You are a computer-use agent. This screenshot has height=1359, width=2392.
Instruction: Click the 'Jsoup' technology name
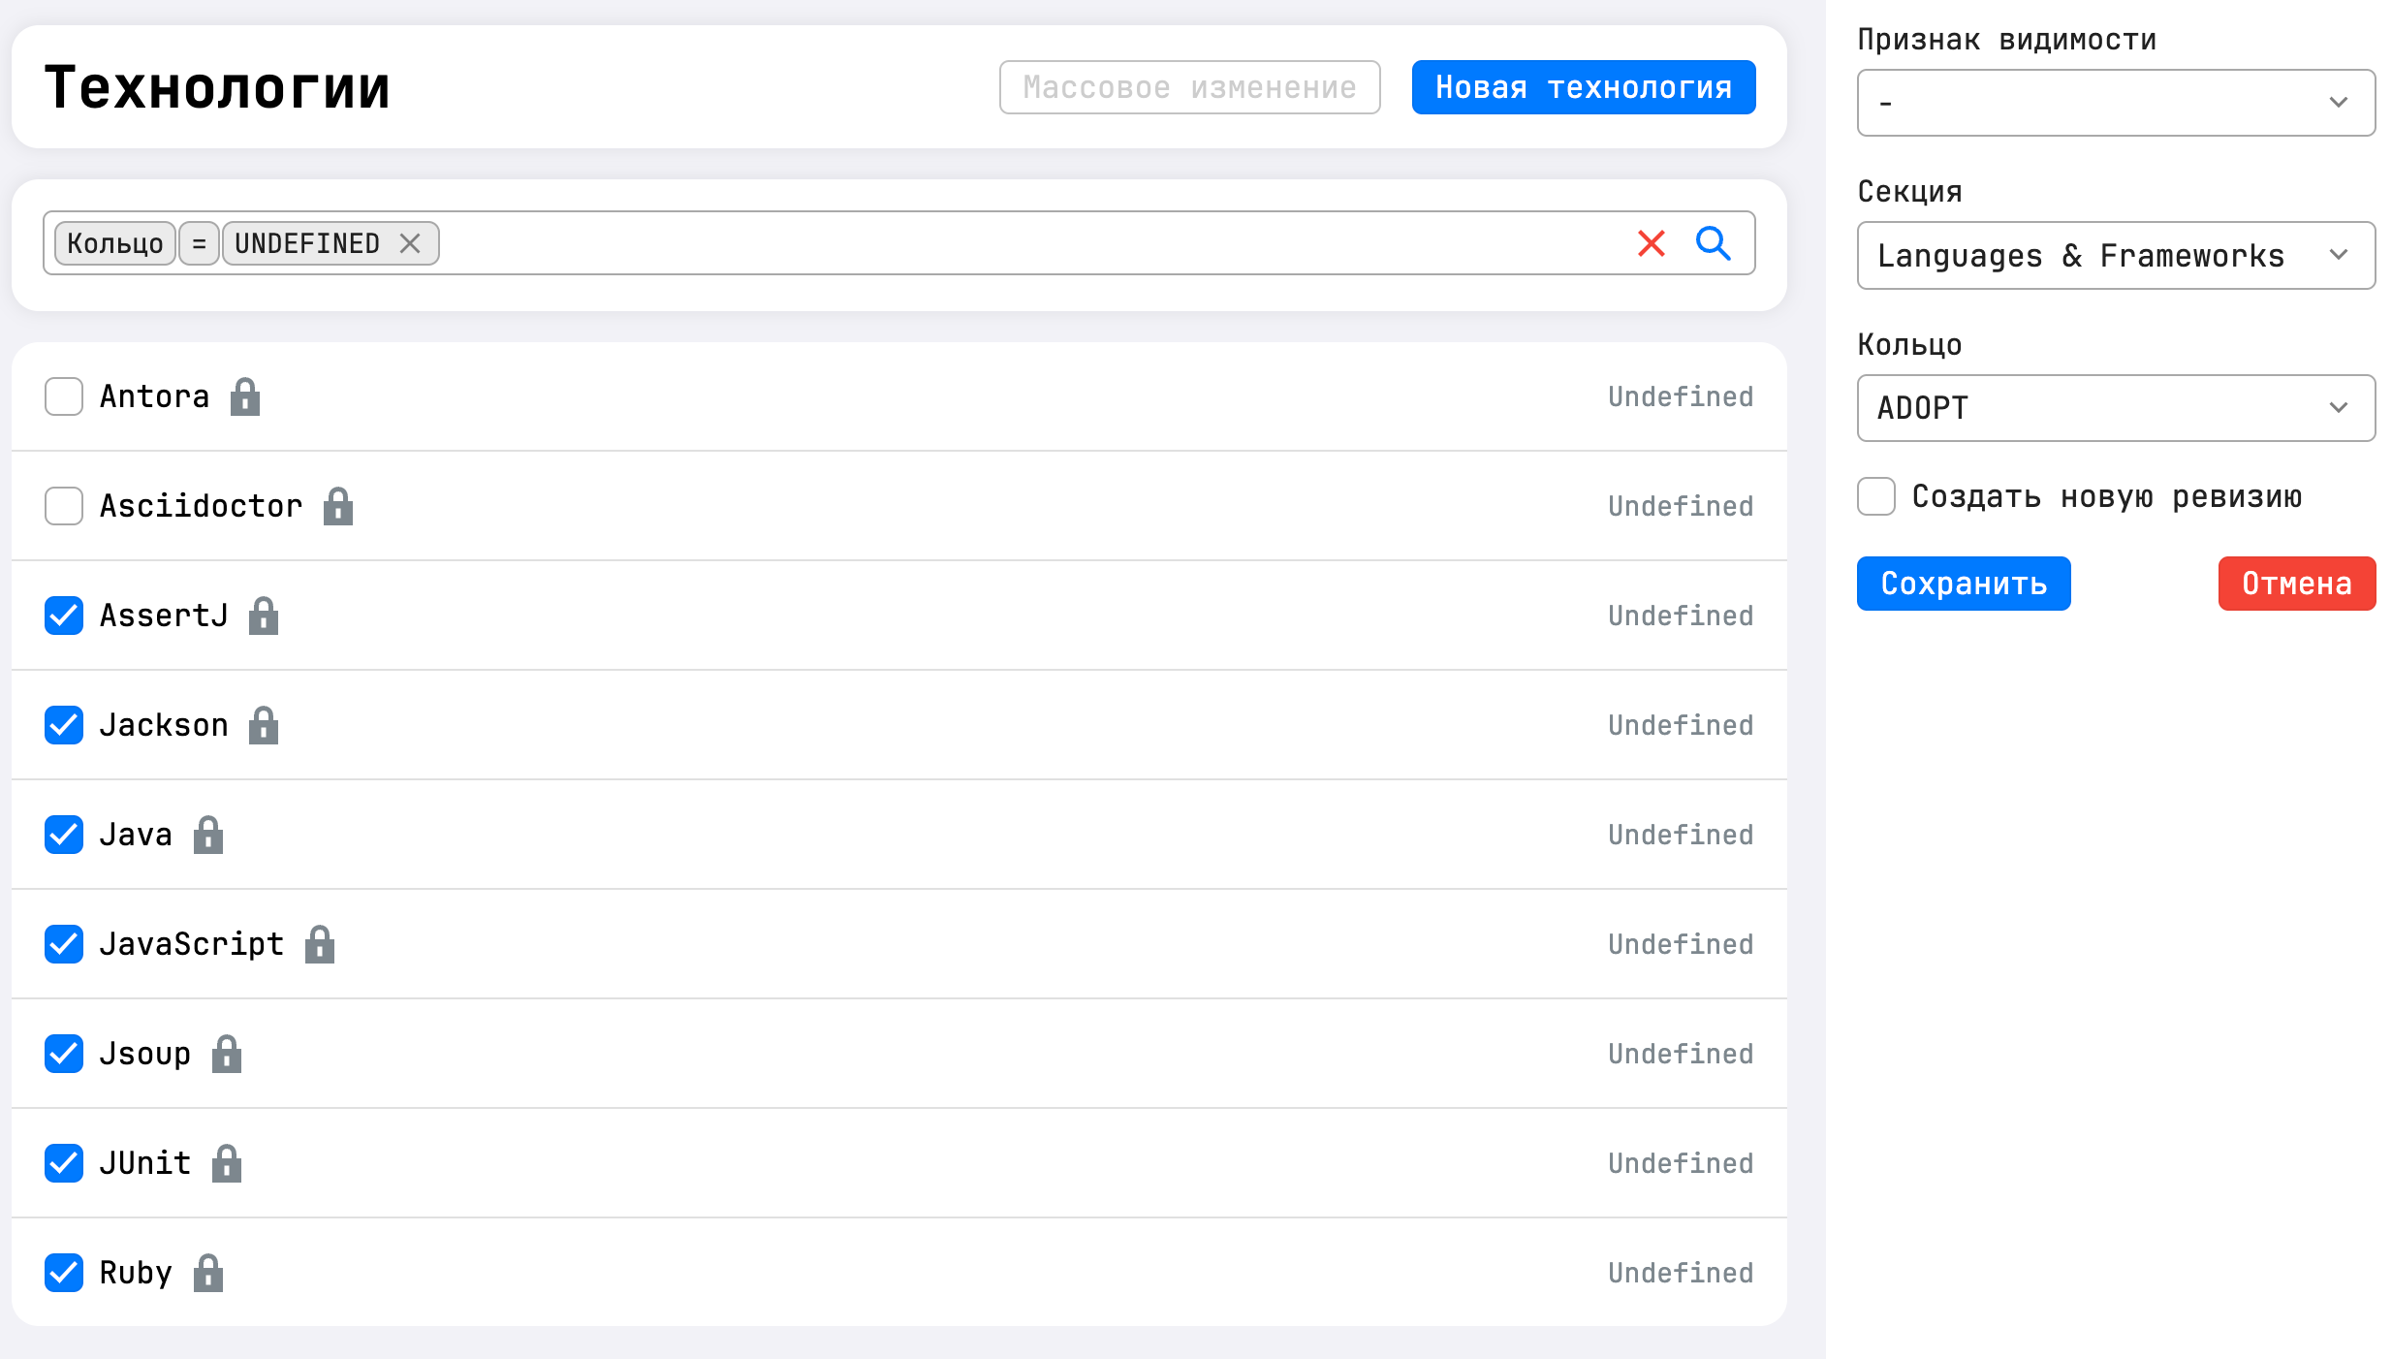[x=145, y=1054]
